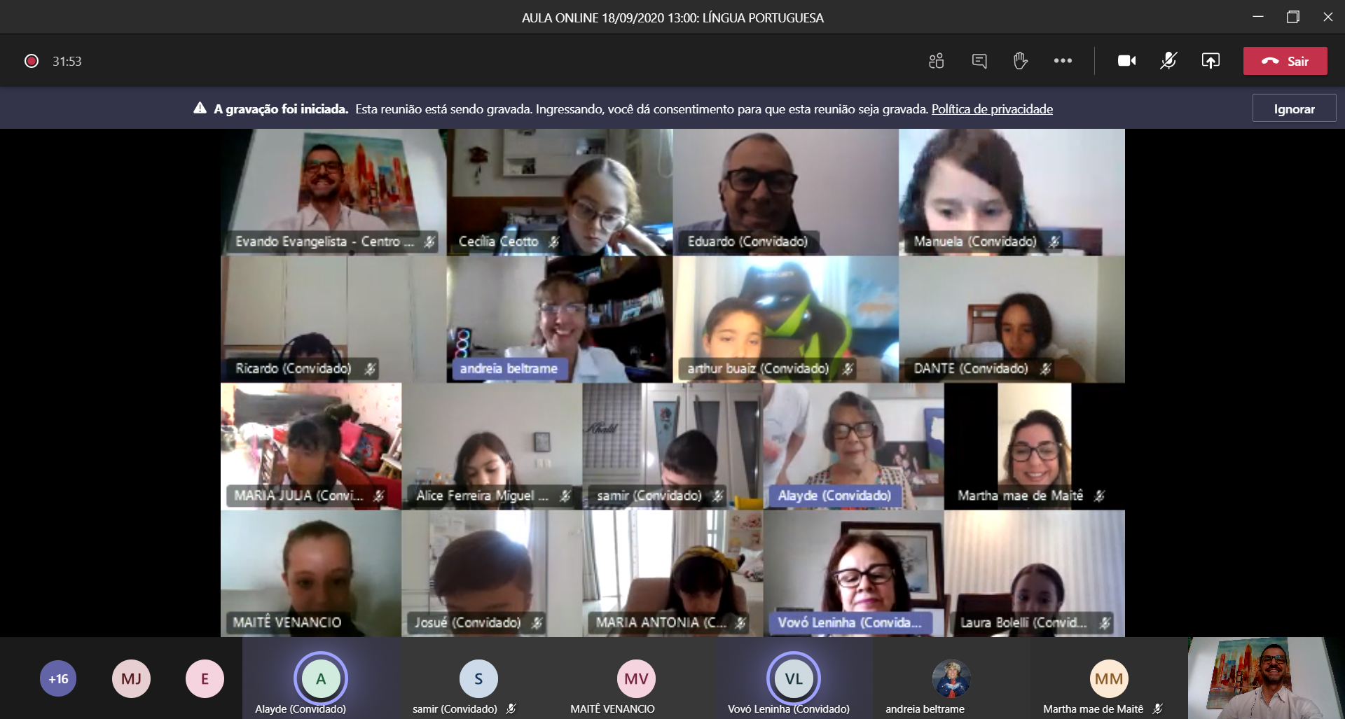The height and width of the screenshot is (719, 1345).
Task: Click muted mic icon on DANTE's tile
Action: click(1046, 369)
